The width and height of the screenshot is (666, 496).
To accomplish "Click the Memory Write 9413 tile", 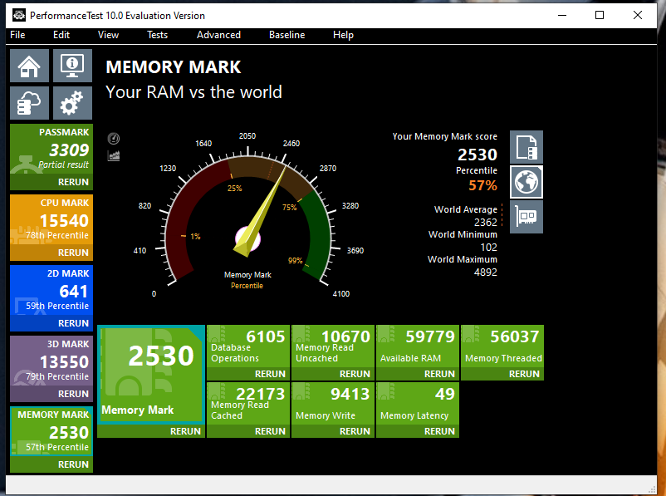I will (x=332, y=404).
